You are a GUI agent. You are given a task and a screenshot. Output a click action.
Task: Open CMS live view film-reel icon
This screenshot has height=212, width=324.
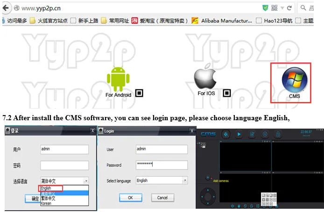point(226,134)
